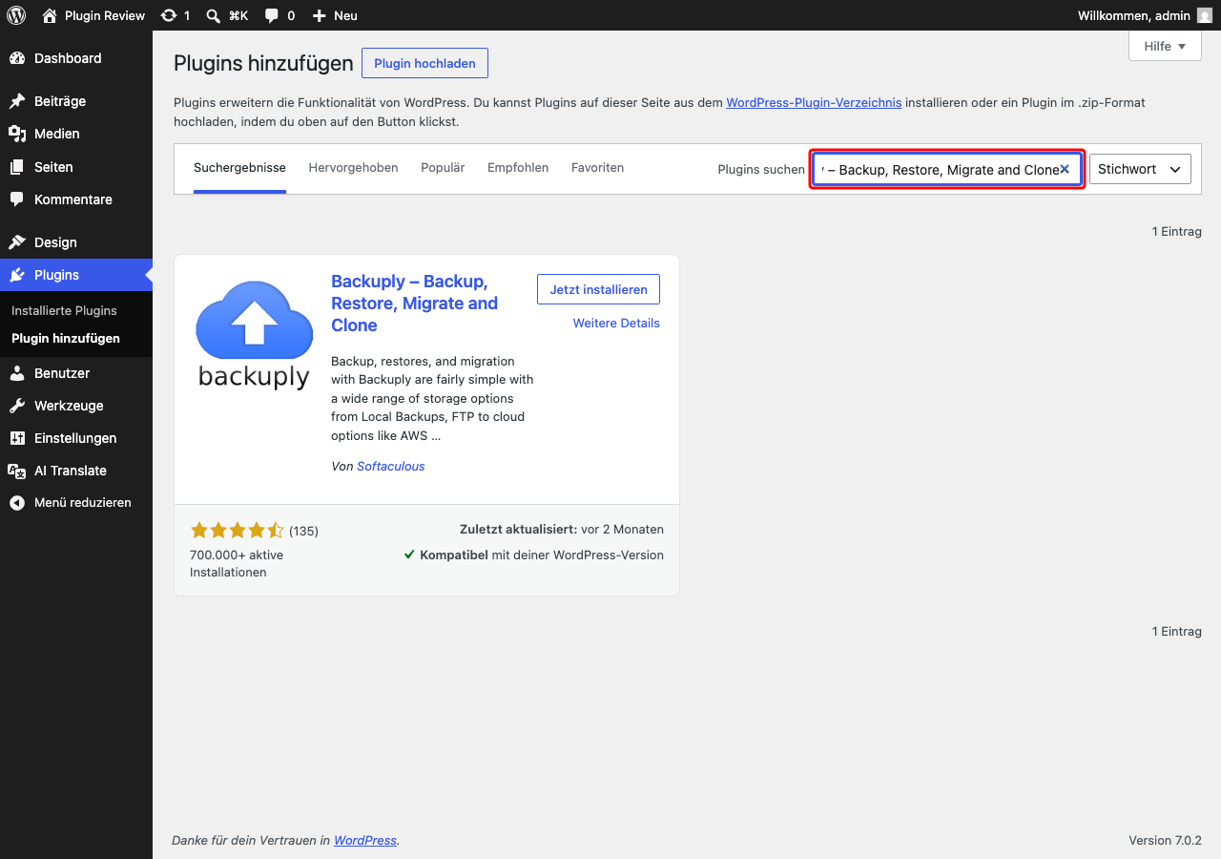This screenshot has width=1221, height=859.
Task: Open the Design menu label
Action: (55, 242)
